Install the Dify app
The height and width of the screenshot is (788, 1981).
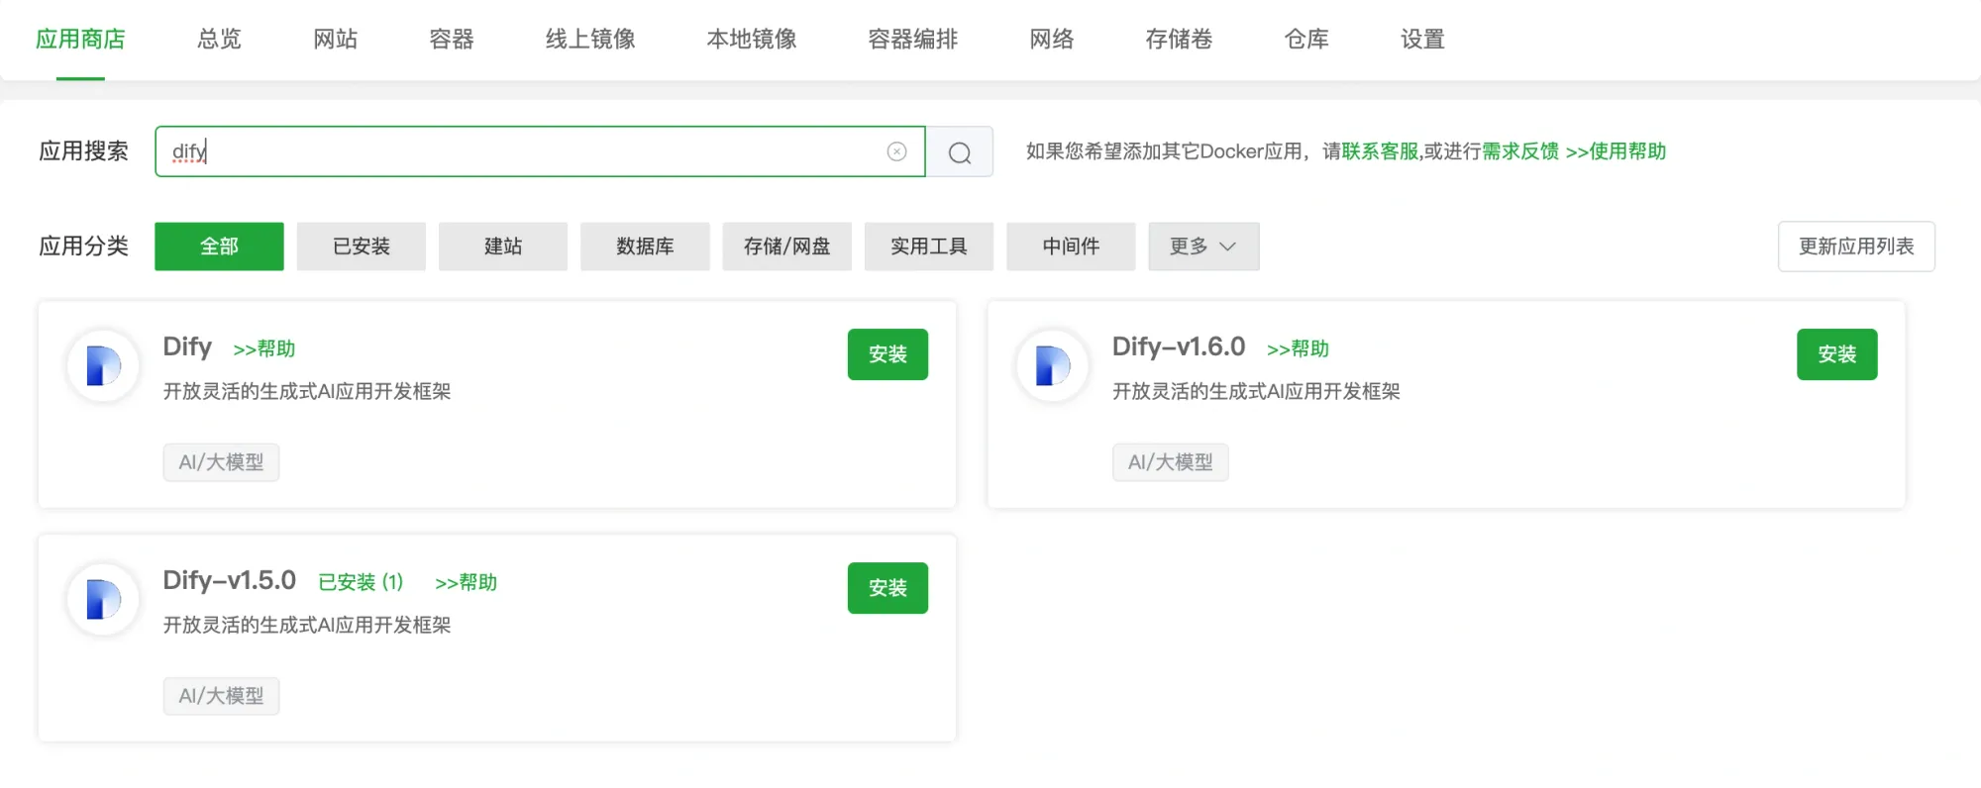click(x=887, y=354)
